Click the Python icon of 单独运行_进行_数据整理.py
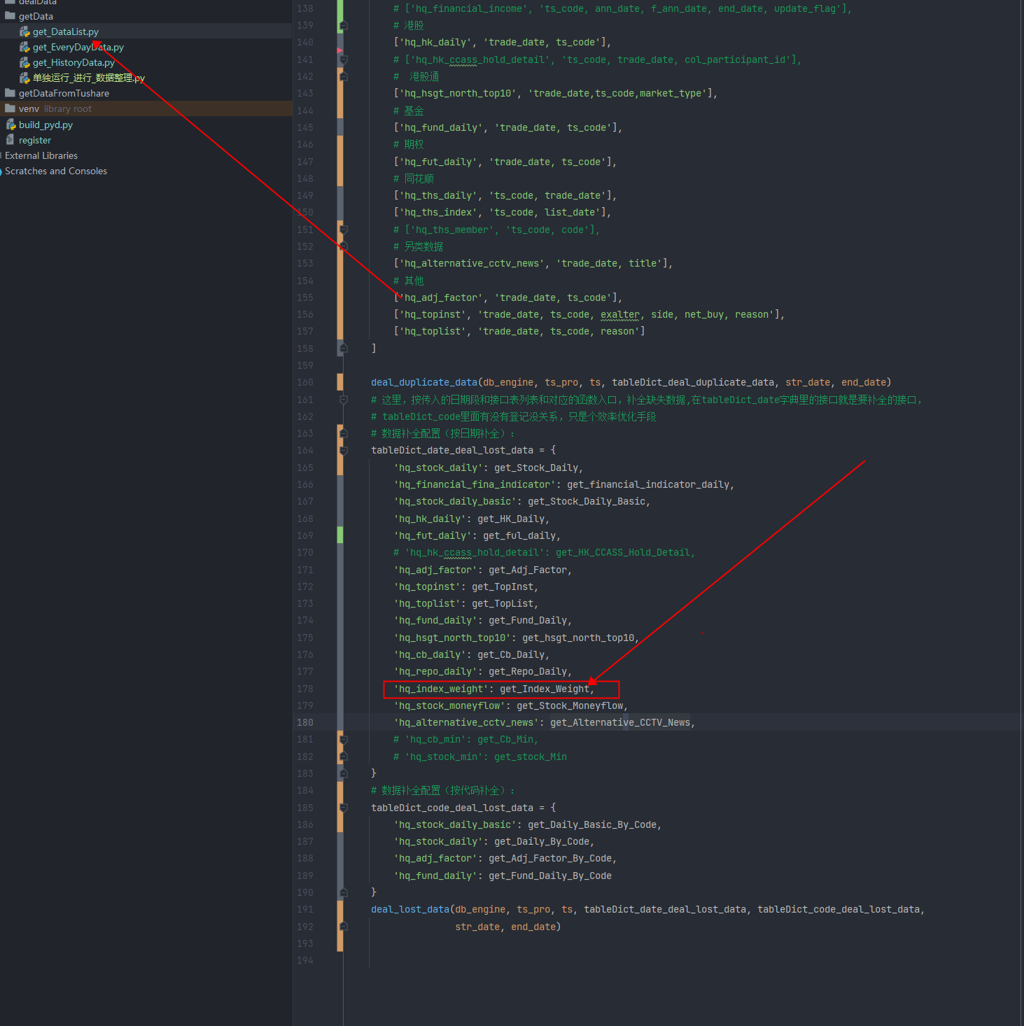The height and width of the screenshot is (1026, 1024). pyautogui.click(x=24, y=78)
